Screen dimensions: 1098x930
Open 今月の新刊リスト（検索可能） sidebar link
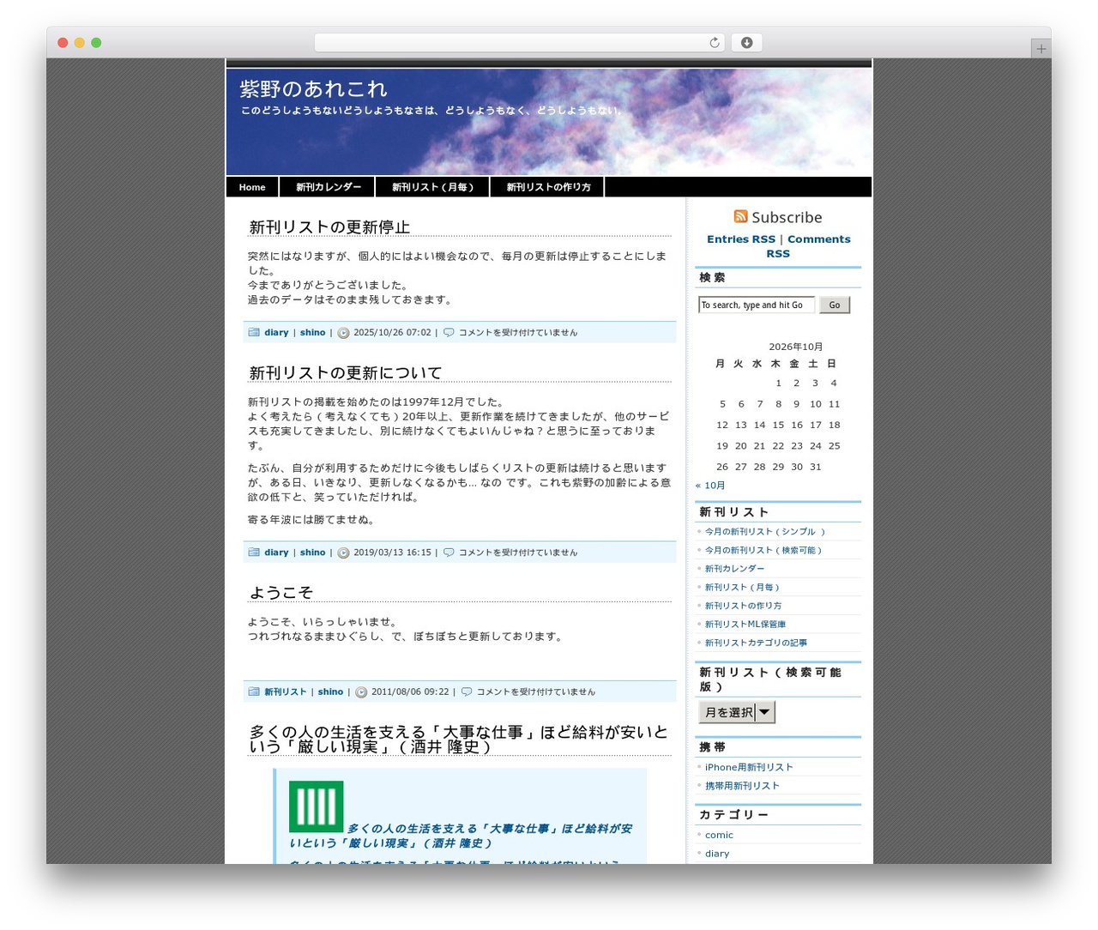coord(763,551)
